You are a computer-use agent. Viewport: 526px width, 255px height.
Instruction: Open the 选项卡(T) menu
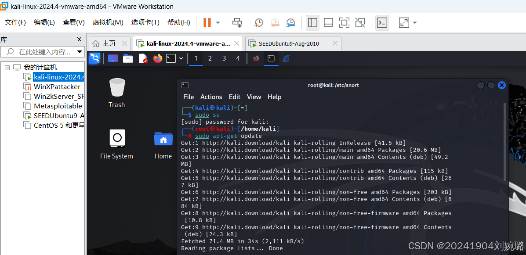click(x=145, y=22)
